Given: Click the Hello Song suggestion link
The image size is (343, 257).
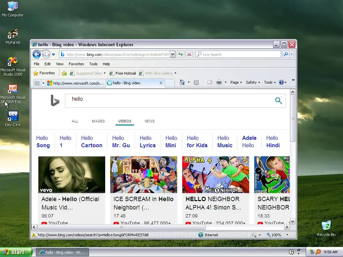Looking at the screenshot, I should click(x=43, y=142).
